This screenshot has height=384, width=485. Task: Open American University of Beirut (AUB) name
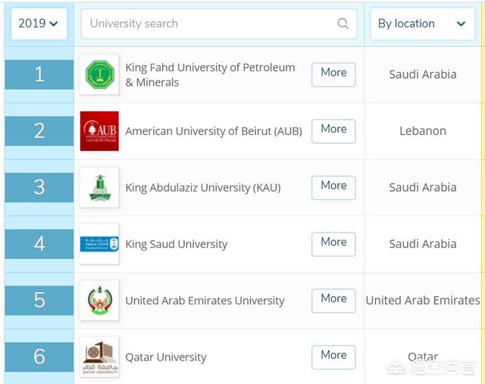click(214, 131)
